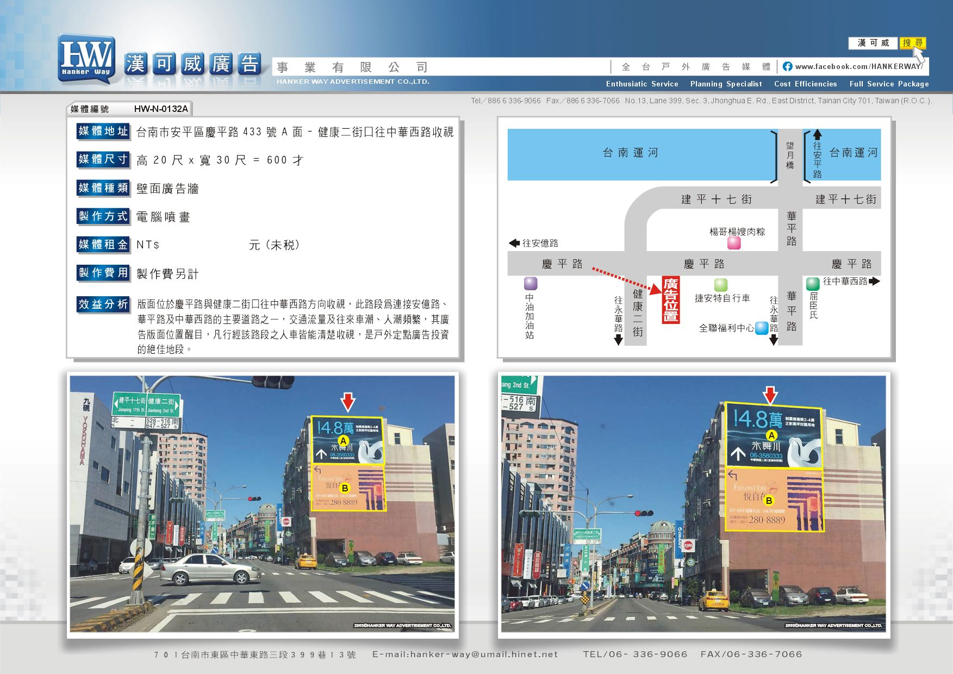Click the 漢可威 search input box
The width and height of the screenshot is (953, 674).
click(873, 43)
